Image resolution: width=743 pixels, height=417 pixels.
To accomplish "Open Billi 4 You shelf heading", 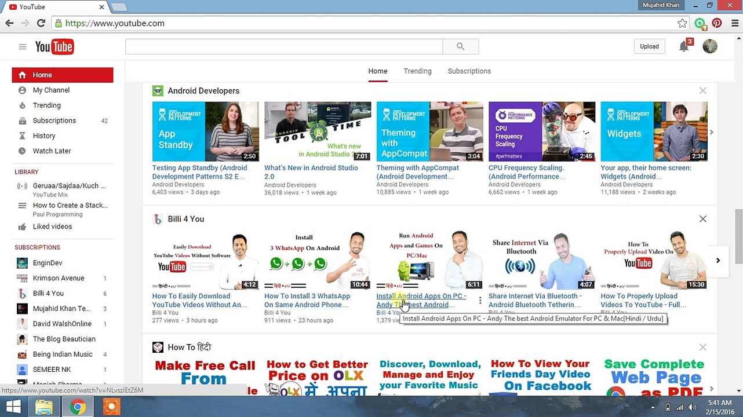I will click(185, 219).
